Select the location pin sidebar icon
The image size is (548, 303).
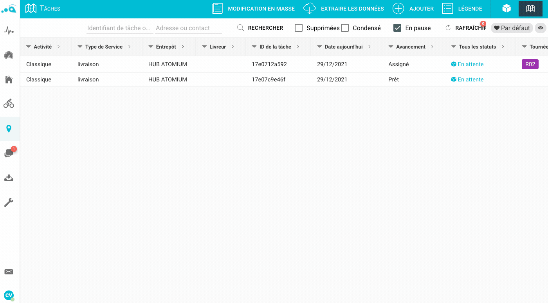pos(9,129)
